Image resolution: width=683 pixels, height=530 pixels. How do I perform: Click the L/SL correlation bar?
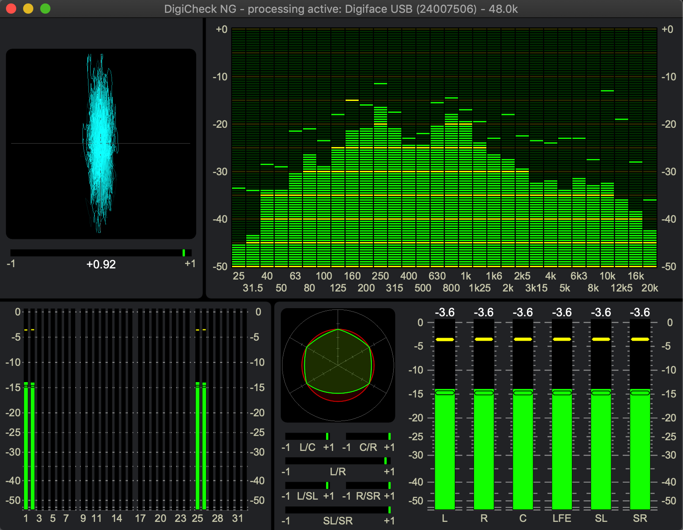307,486
